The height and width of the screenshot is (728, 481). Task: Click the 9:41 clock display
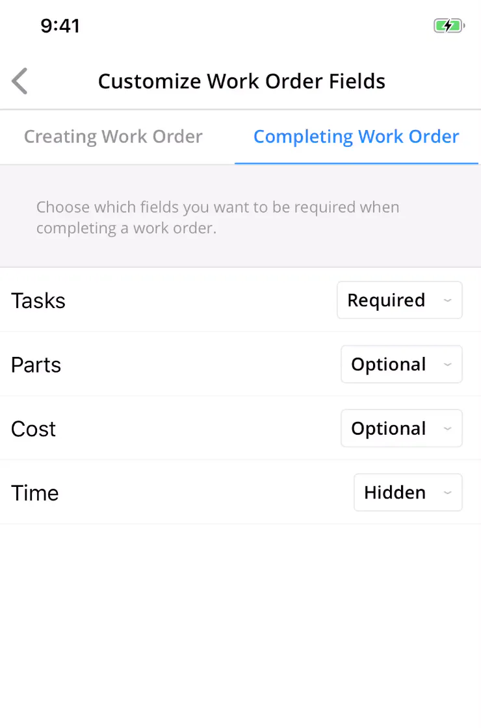click(x=60, y=25)
